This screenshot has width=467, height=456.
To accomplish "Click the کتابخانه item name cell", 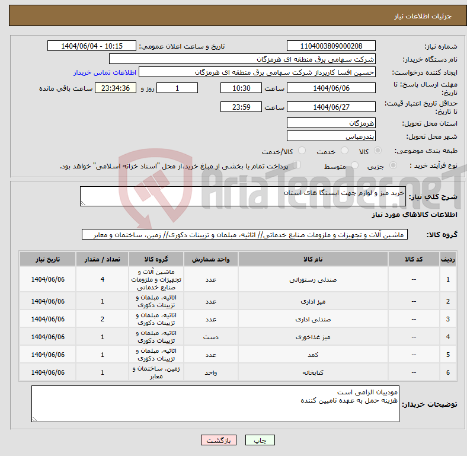I will coord(313,372).
